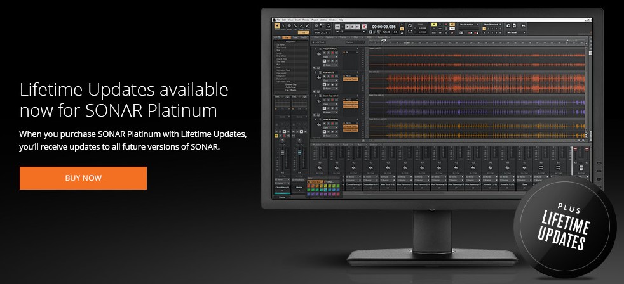Select the Move tool in SONAR toolbar

[289, 26]
